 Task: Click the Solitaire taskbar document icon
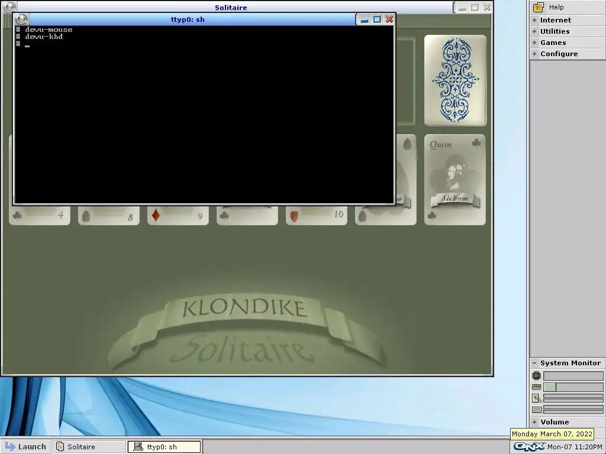[60, 447]
